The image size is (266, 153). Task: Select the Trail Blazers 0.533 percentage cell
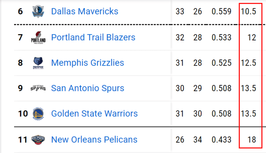[221, 38]
